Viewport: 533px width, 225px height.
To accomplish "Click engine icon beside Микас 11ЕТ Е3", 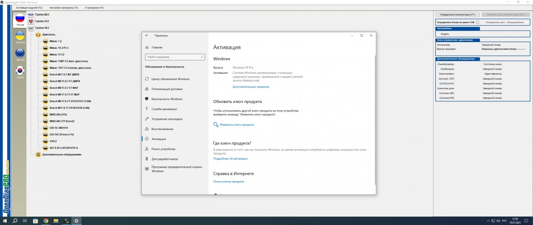I will pyautogui.click(x=45, y=68).
